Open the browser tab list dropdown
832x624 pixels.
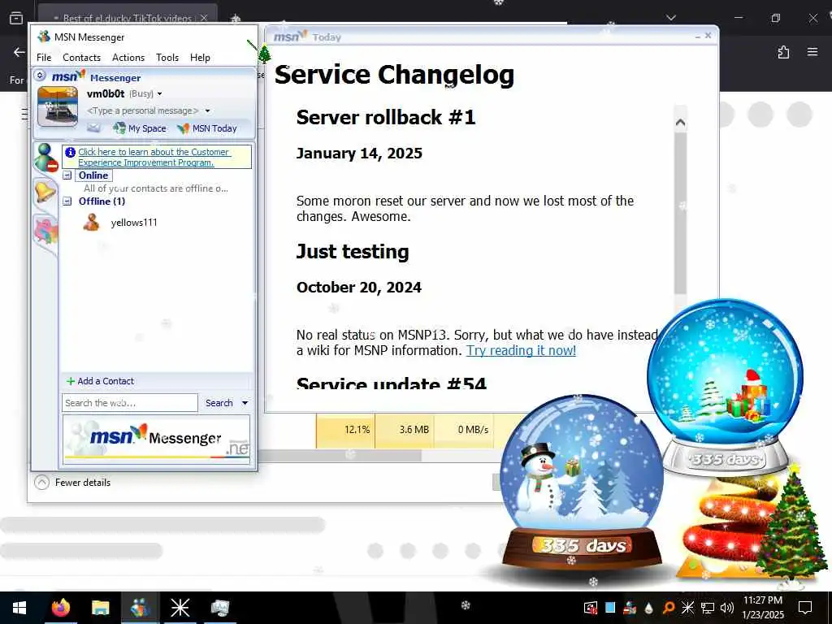pyautogui.click(x=671, y=18)
